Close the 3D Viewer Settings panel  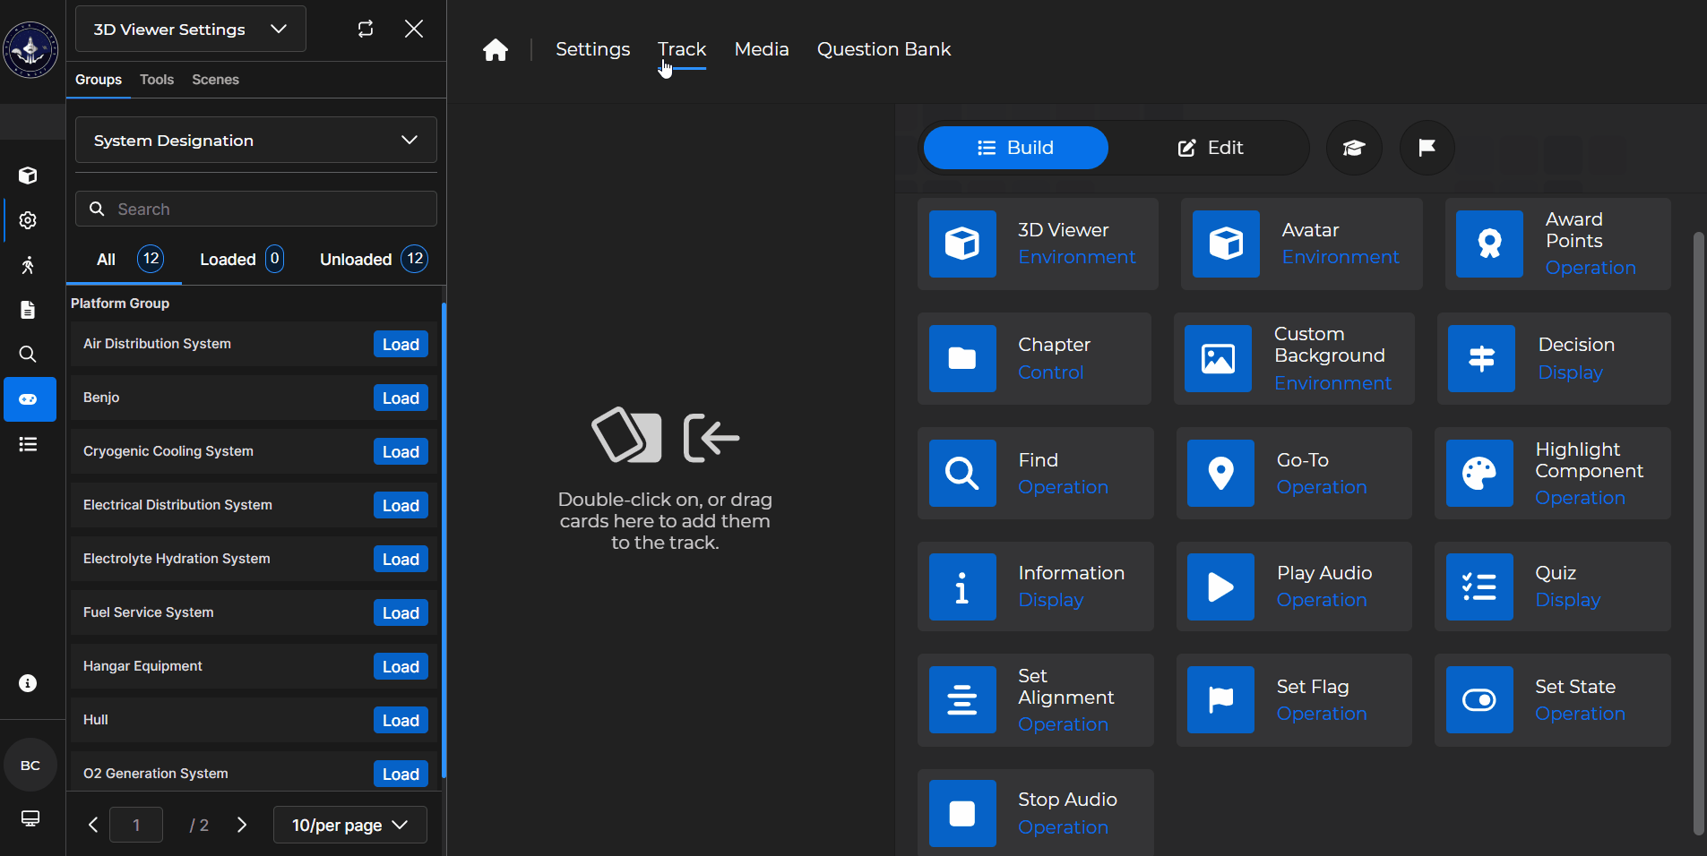point(414,29)
